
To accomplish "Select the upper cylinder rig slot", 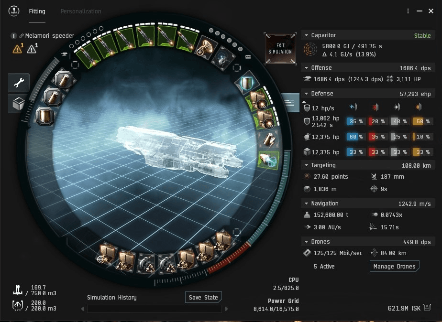I will click(64, 80).
